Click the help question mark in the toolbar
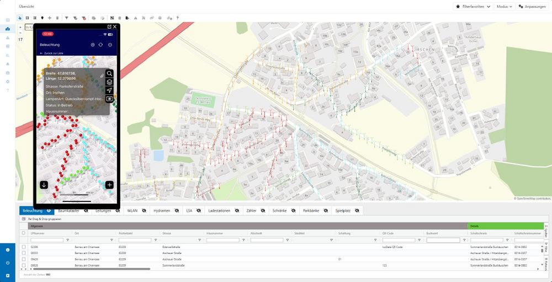 coord(177,18)
